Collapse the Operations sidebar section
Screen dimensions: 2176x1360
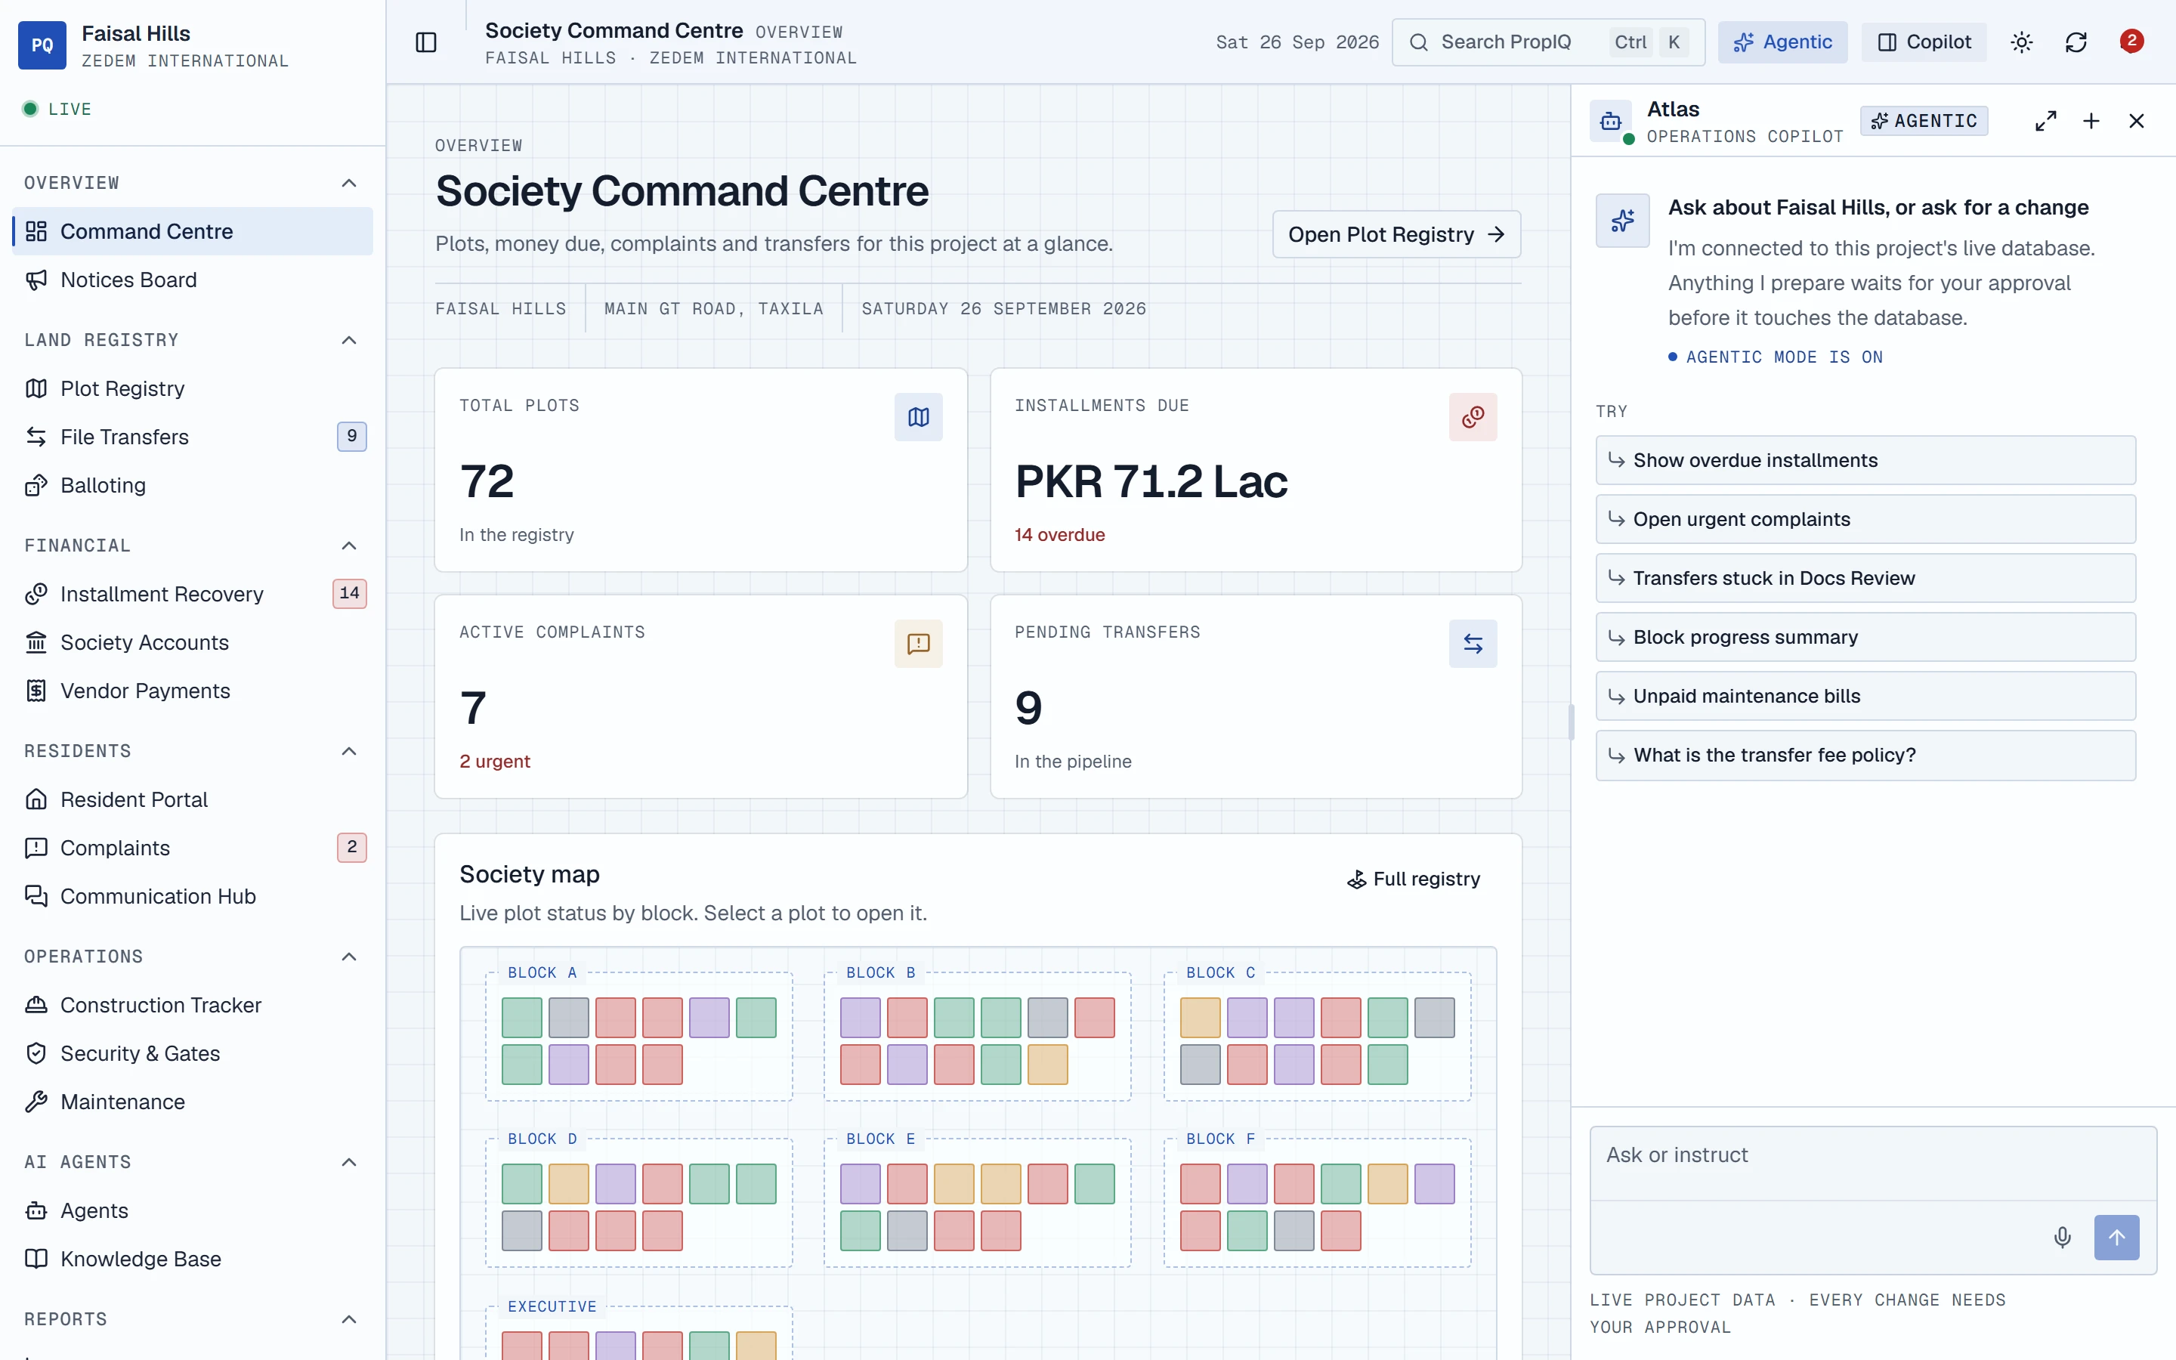coord(349,956)
